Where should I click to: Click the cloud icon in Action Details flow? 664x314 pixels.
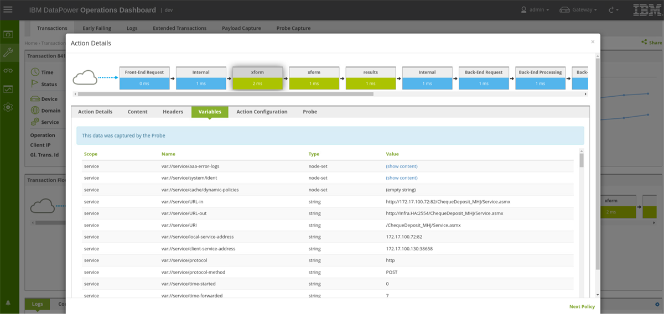point(85,78)
